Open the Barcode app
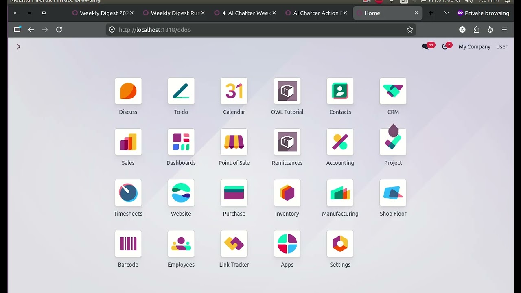This screenshot has height=293, width=521. pyautogui.click(x=128, y=244)
